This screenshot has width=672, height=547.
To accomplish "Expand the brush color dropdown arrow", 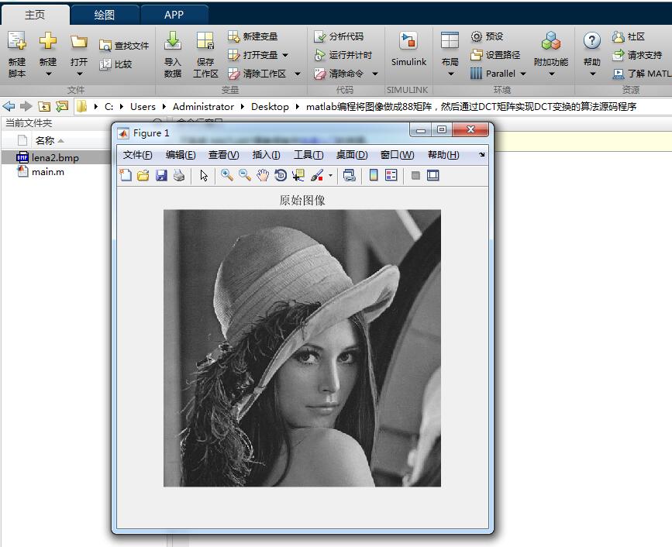I will click(330, 175).
